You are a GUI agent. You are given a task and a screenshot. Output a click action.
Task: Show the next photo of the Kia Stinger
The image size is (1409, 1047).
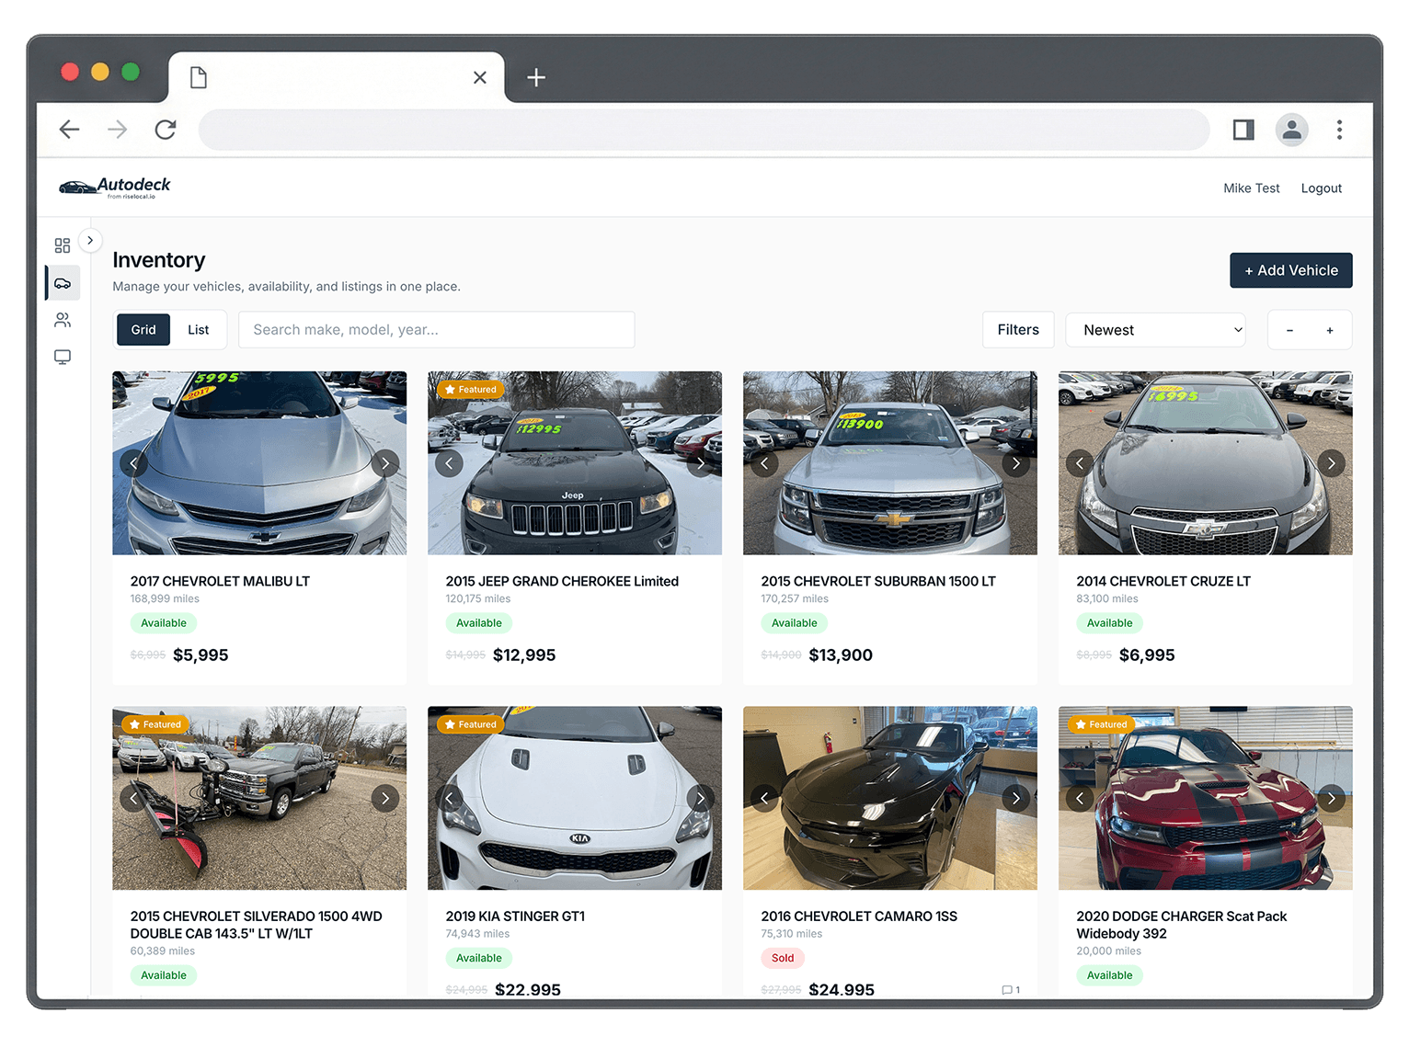click(x=700, y=798)
